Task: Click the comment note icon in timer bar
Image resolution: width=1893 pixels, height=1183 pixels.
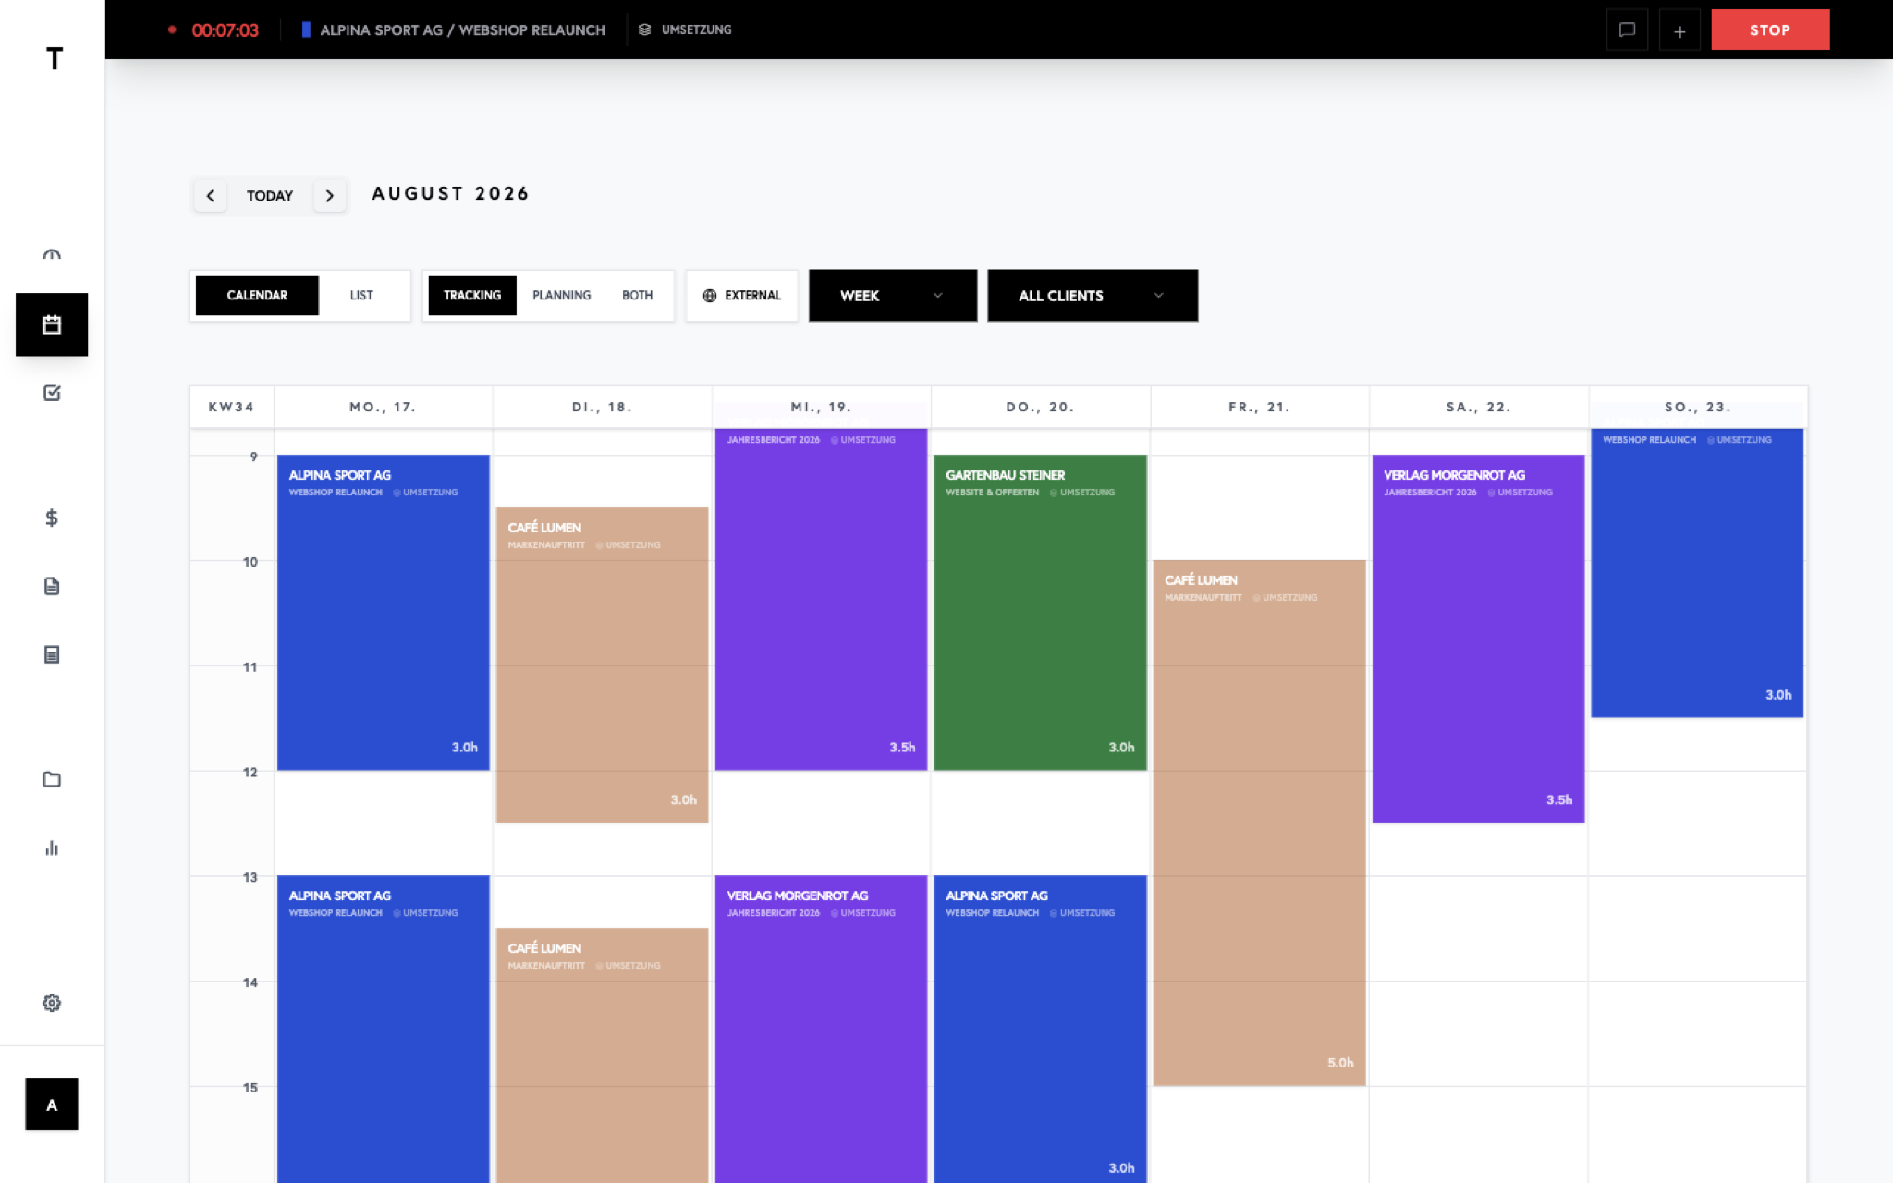Action: [1627, 30]
